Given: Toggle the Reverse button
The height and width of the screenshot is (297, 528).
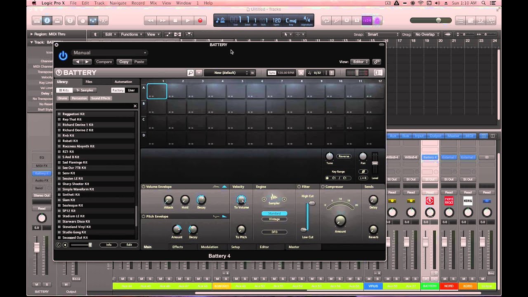Looking at the screenshot, I should click(344, 156).
